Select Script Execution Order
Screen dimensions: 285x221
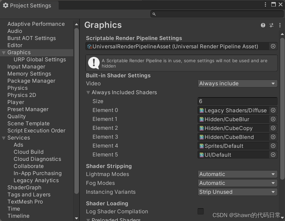pyautogui.click(x=36, y=131)
